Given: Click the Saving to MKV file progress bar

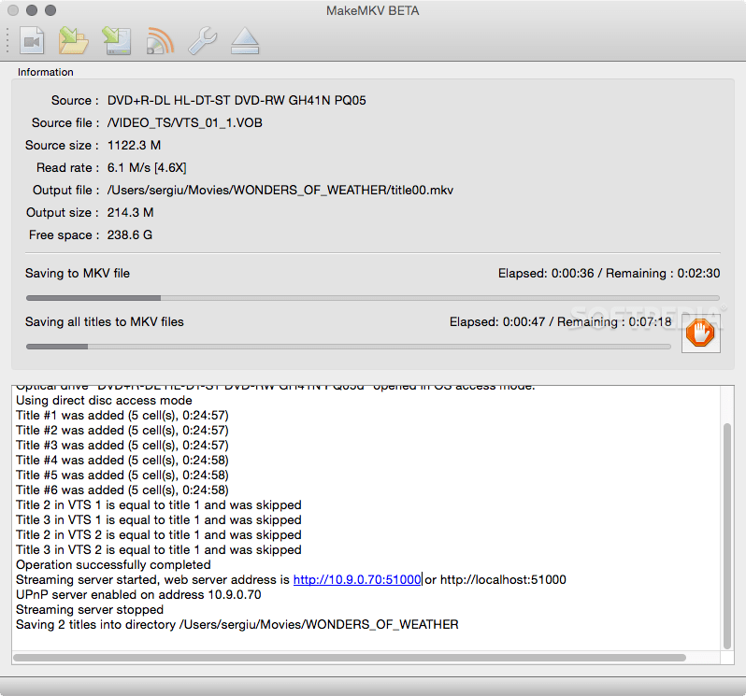Looking at the screenshot, I should [x=372, y=298].
